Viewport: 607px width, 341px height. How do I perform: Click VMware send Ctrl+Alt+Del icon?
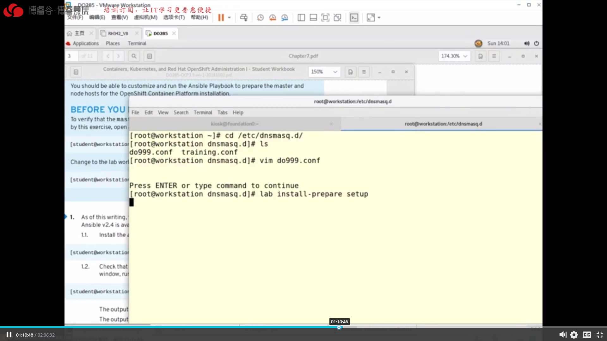point(243,18)
